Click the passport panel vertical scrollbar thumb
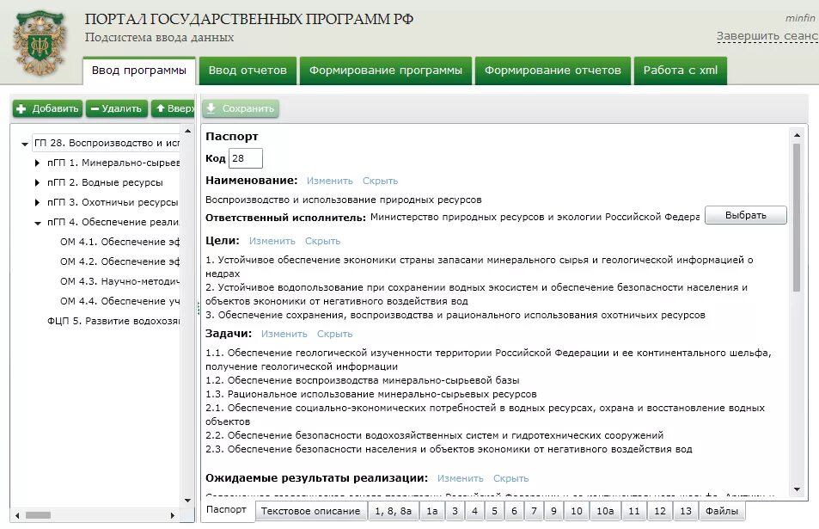819x529 pixels. coord(797,217)
